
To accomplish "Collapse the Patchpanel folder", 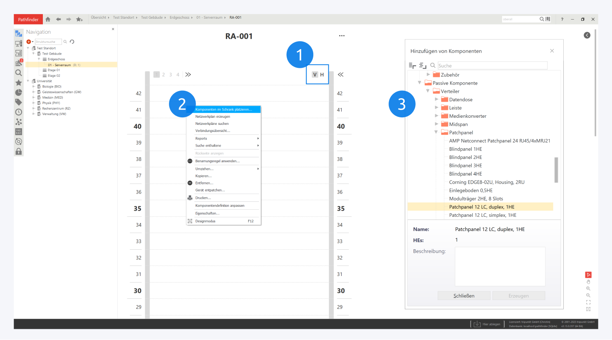I will [436, 132].
